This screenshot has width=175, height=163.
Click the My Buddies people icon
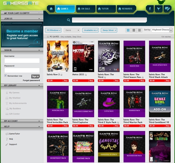click(x=7, y=108)
